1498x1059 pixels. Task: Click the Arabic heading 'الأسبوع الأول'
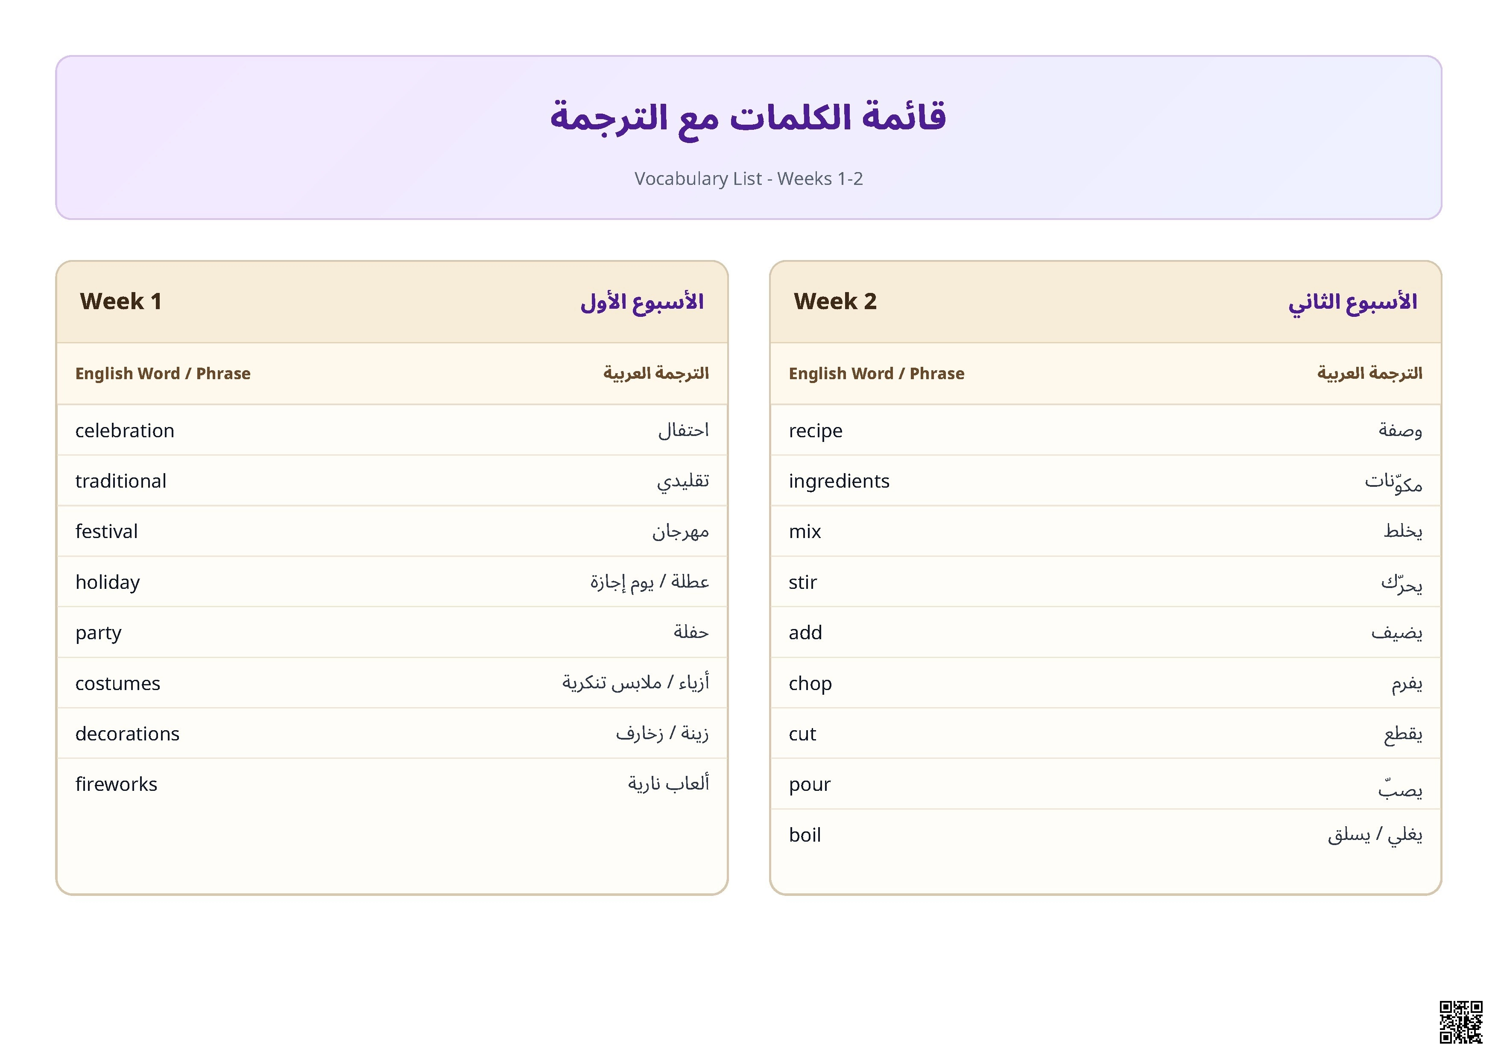[x=642, y=303]
